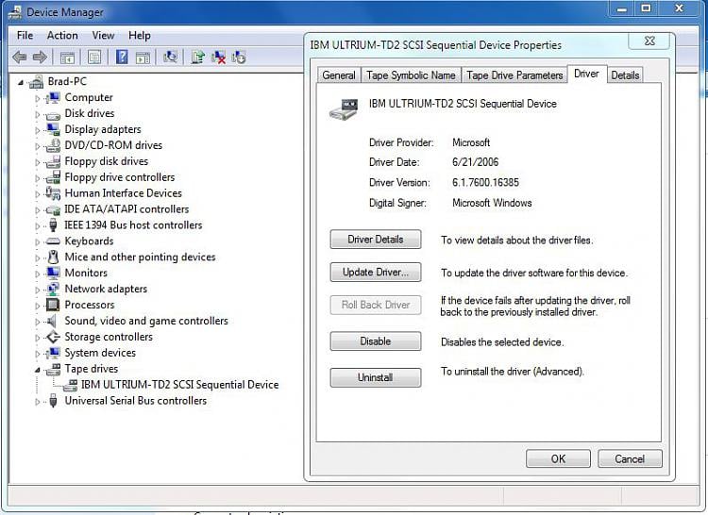The height and width of the screenshot is (515, 708).
Task: Close the Properties dialog with X
Action: tap(649, 41)
